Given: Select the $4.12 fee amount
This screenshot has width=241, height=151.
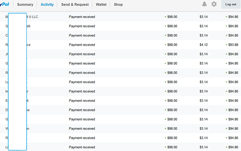Looking at the screenshot, I should pyautogui.click(x=204, y=45).
